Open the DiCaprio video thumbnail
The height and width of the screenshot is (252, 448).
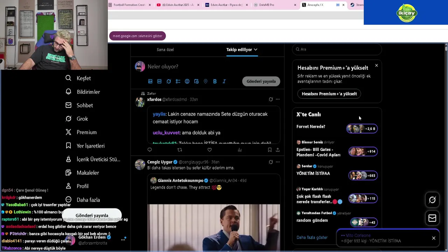[214, 228]
